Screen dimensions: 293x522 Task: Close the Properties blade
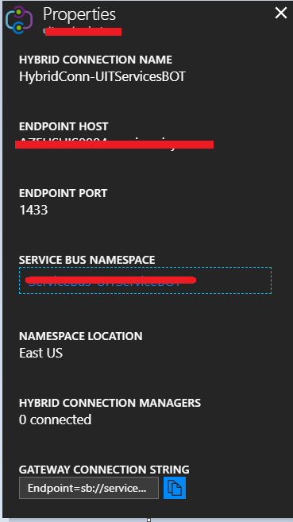281,14
